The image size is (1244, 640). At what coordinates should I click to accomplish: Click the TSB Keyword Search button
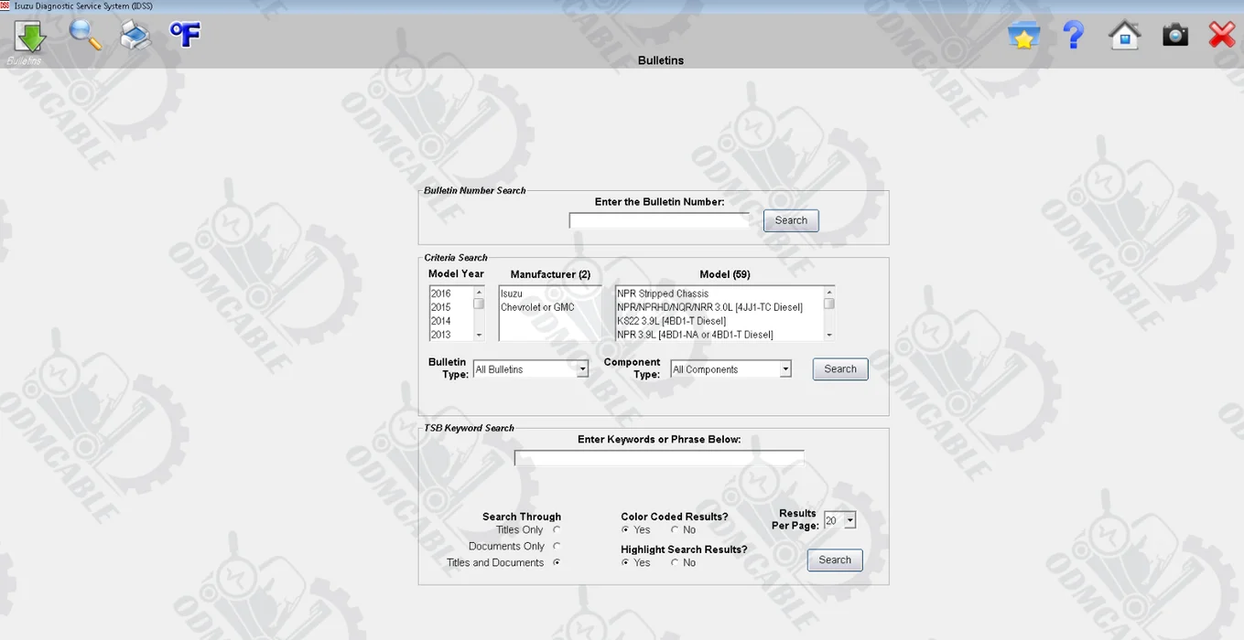tap(834, 560)
